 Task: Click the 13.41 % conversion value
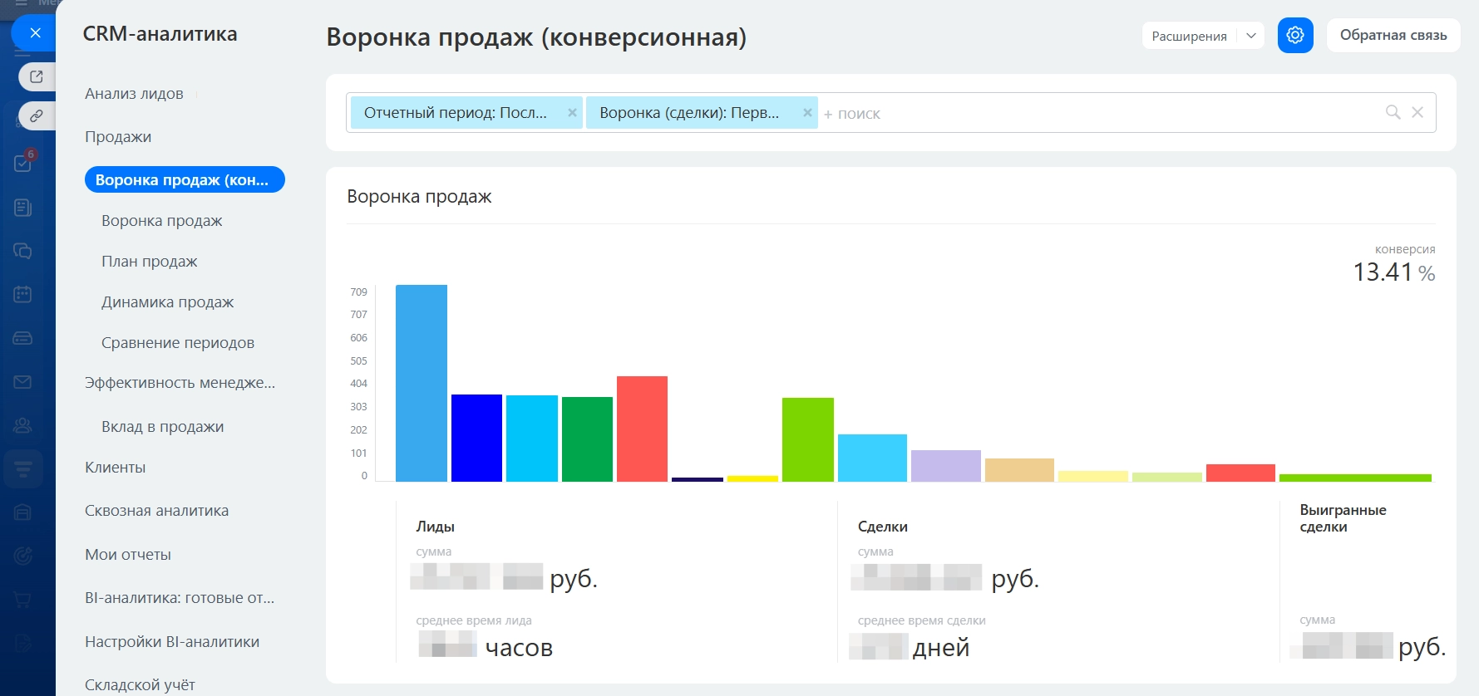(x=1394, y=272)
